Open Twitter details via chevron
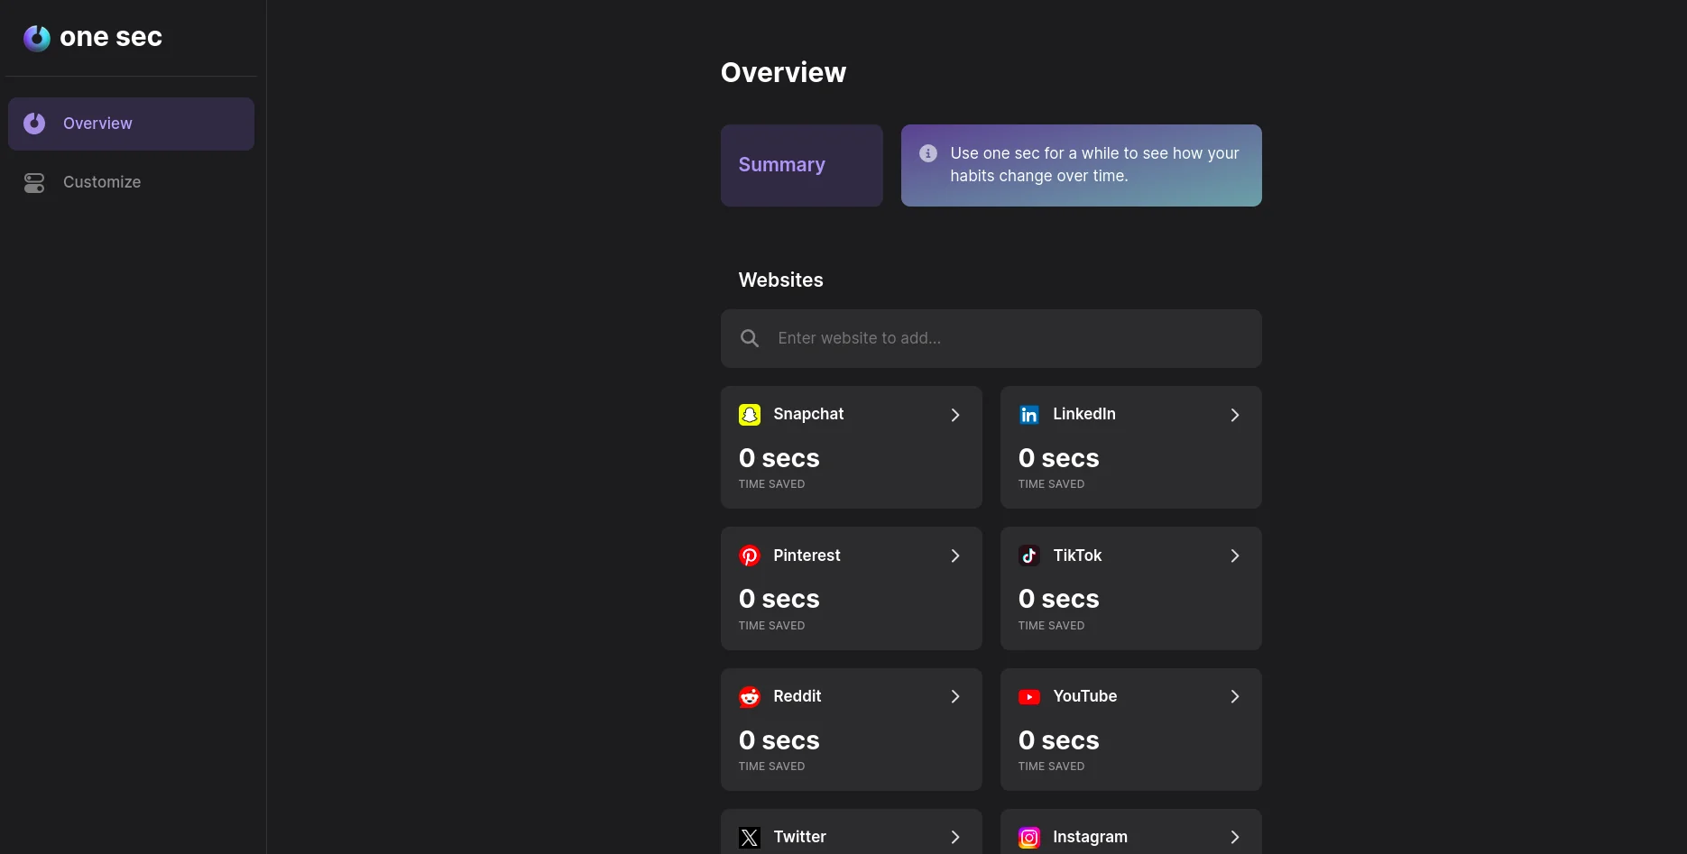Screen dimensions: 1687x854 coord(955,838)
